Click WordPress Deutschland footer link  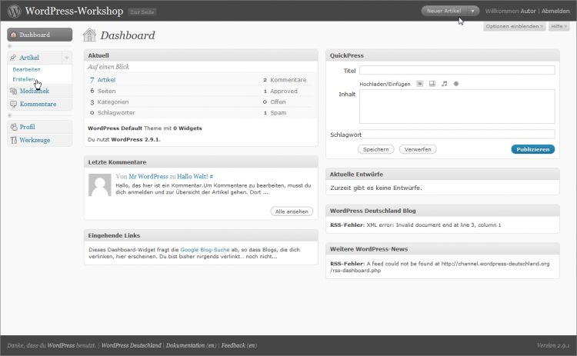coord(132,345)
